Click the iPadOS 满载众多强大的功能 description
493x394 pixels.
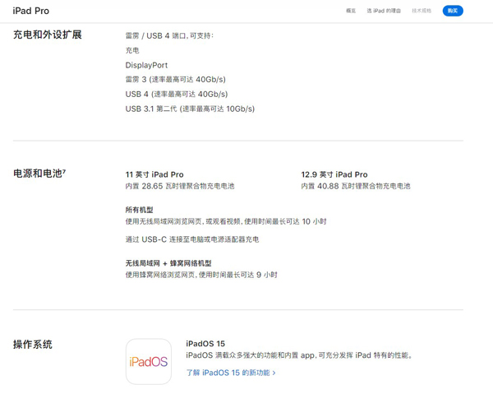tap(299, 355)
